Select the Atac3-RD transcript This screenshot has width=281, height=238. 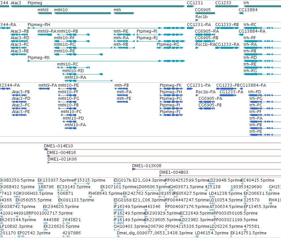click(x=18, y=41)
